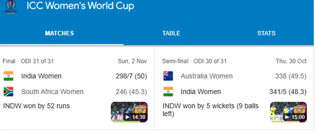Image resolution: width=316 pixels, height=132 pixels.
Task: Open 'INDW won by 5 wickets' result
Action: click(x=210, y=109)
